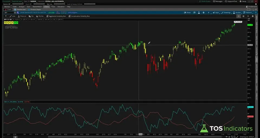Open the Times And Sales side panel tab
Viewport: 260px width, 138px height.
tap(257, 27)
